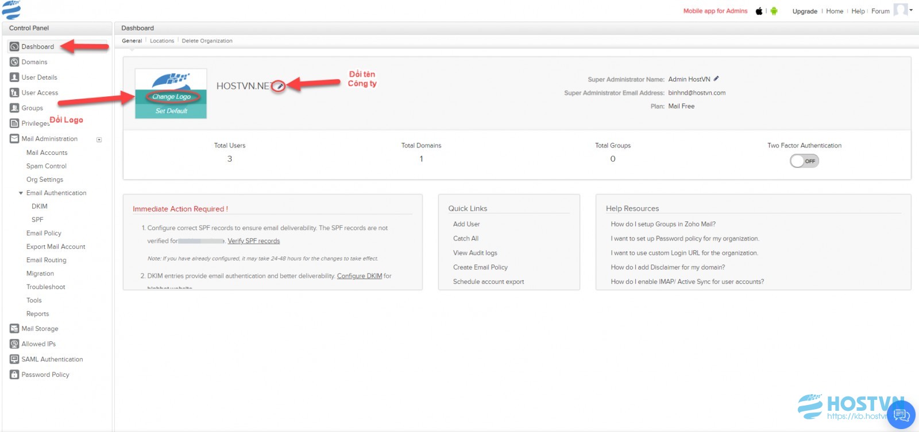Open Org Settings in sidebar
The width and height of the screenshot is (919, 432).
coord(45,180)
